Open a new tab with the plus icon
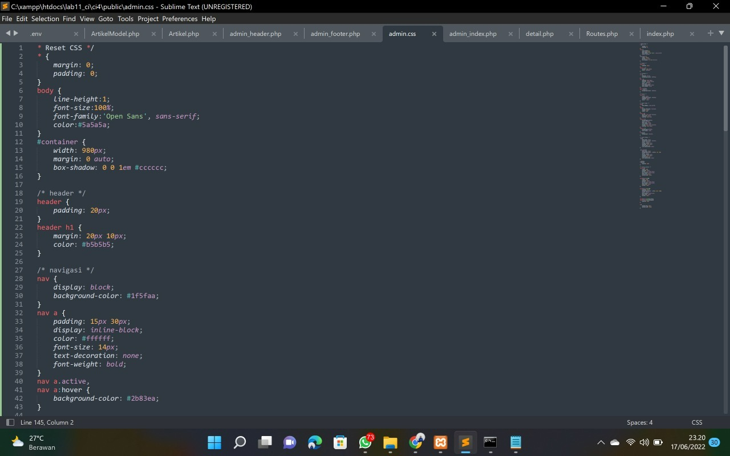This screenshot has height=456, width=730. click(x=710, y=33)
